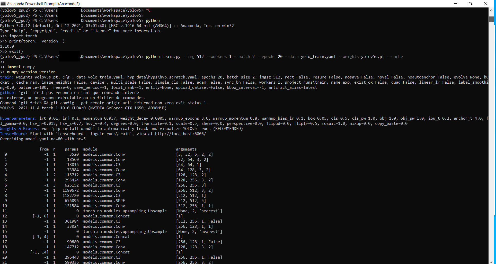Click the models.common.SPPF module row
Image resolution: width=496 pixels, height=264 pixels.
104,200
